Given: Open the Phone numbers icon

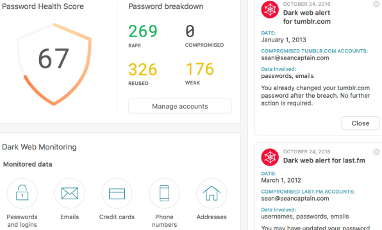Looking at the screenshot, I should (165, 194).
